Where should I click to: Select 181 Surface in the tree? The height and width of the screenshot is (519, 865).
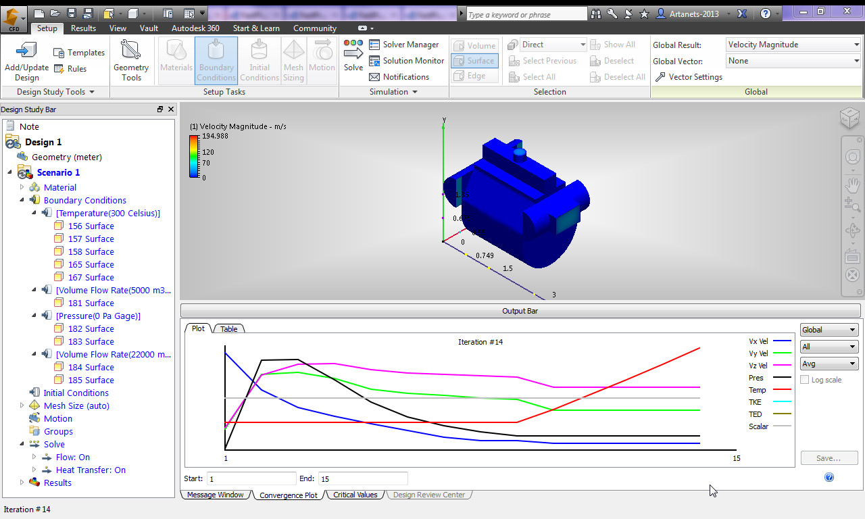tap(91, 303)
